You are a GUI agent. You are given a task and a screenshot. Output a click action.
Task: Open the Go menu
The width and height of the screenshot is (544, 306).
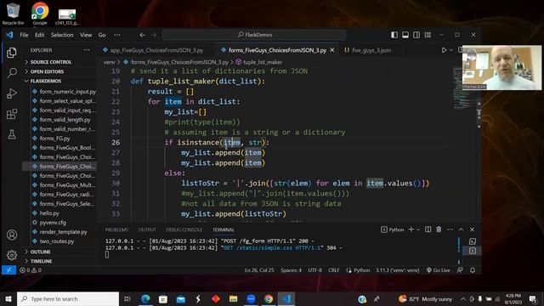click(x=102, y=35)
